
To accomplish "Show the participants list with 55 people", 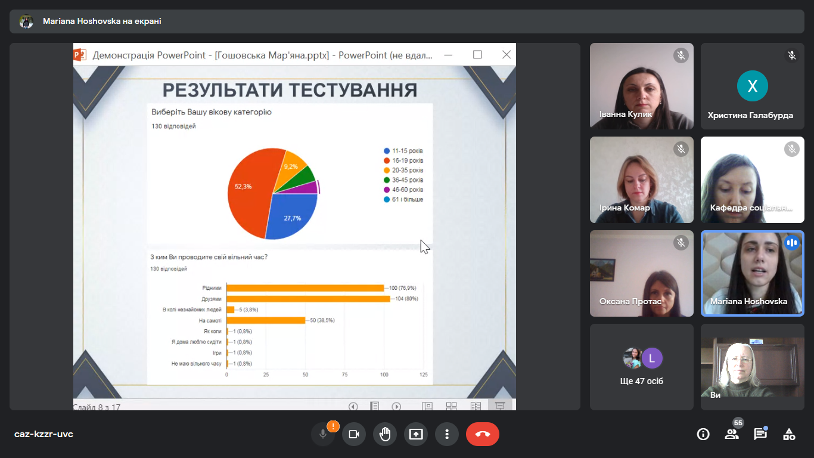I will point(732,434).
